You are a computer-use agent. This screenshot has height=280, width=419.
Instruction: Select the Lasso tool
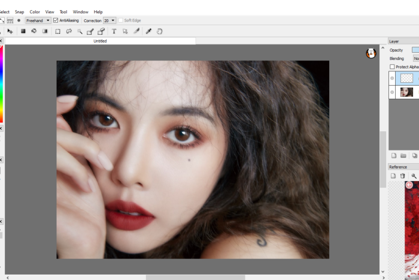pos(69,32)
